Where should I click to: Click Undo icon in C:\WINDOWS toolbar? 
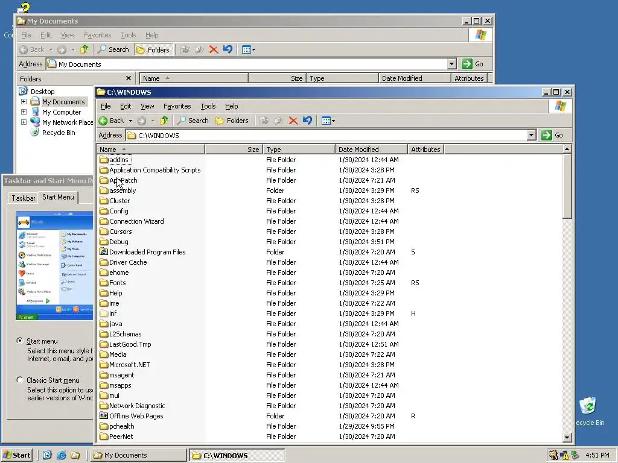tap(307, 121)
